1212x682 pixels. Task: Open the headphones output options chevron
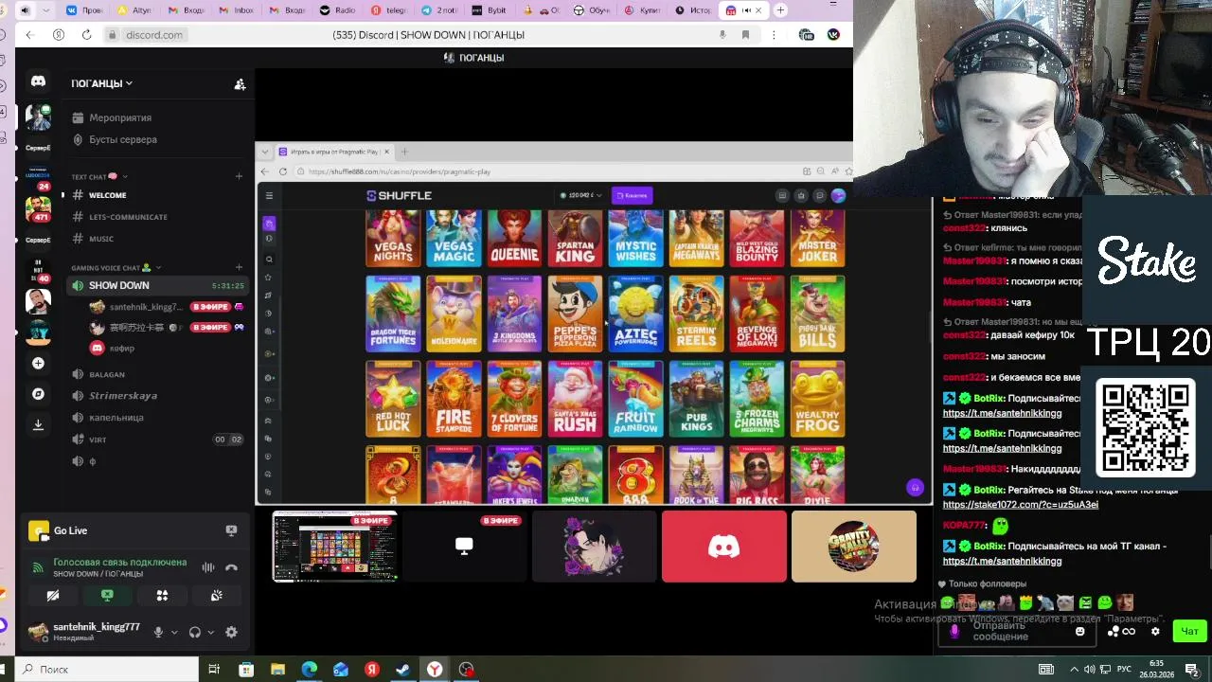[210, 632]
